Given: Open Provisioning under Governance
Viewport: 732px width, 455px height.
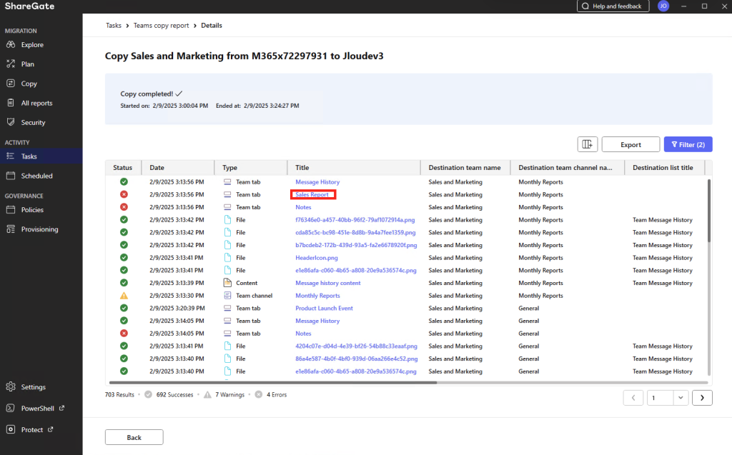Looking at the screenshot, I should point(39,229).
